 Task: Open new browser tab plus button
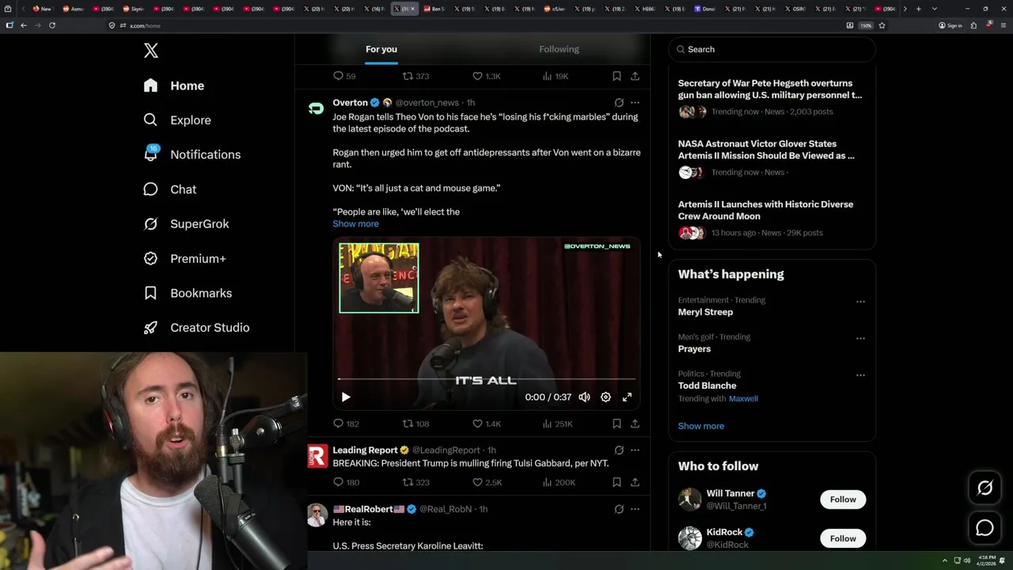point(918,9)
